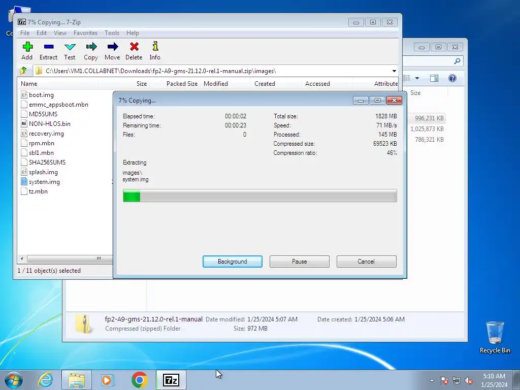Show hidden system tray icons

(x=432, y=380)
